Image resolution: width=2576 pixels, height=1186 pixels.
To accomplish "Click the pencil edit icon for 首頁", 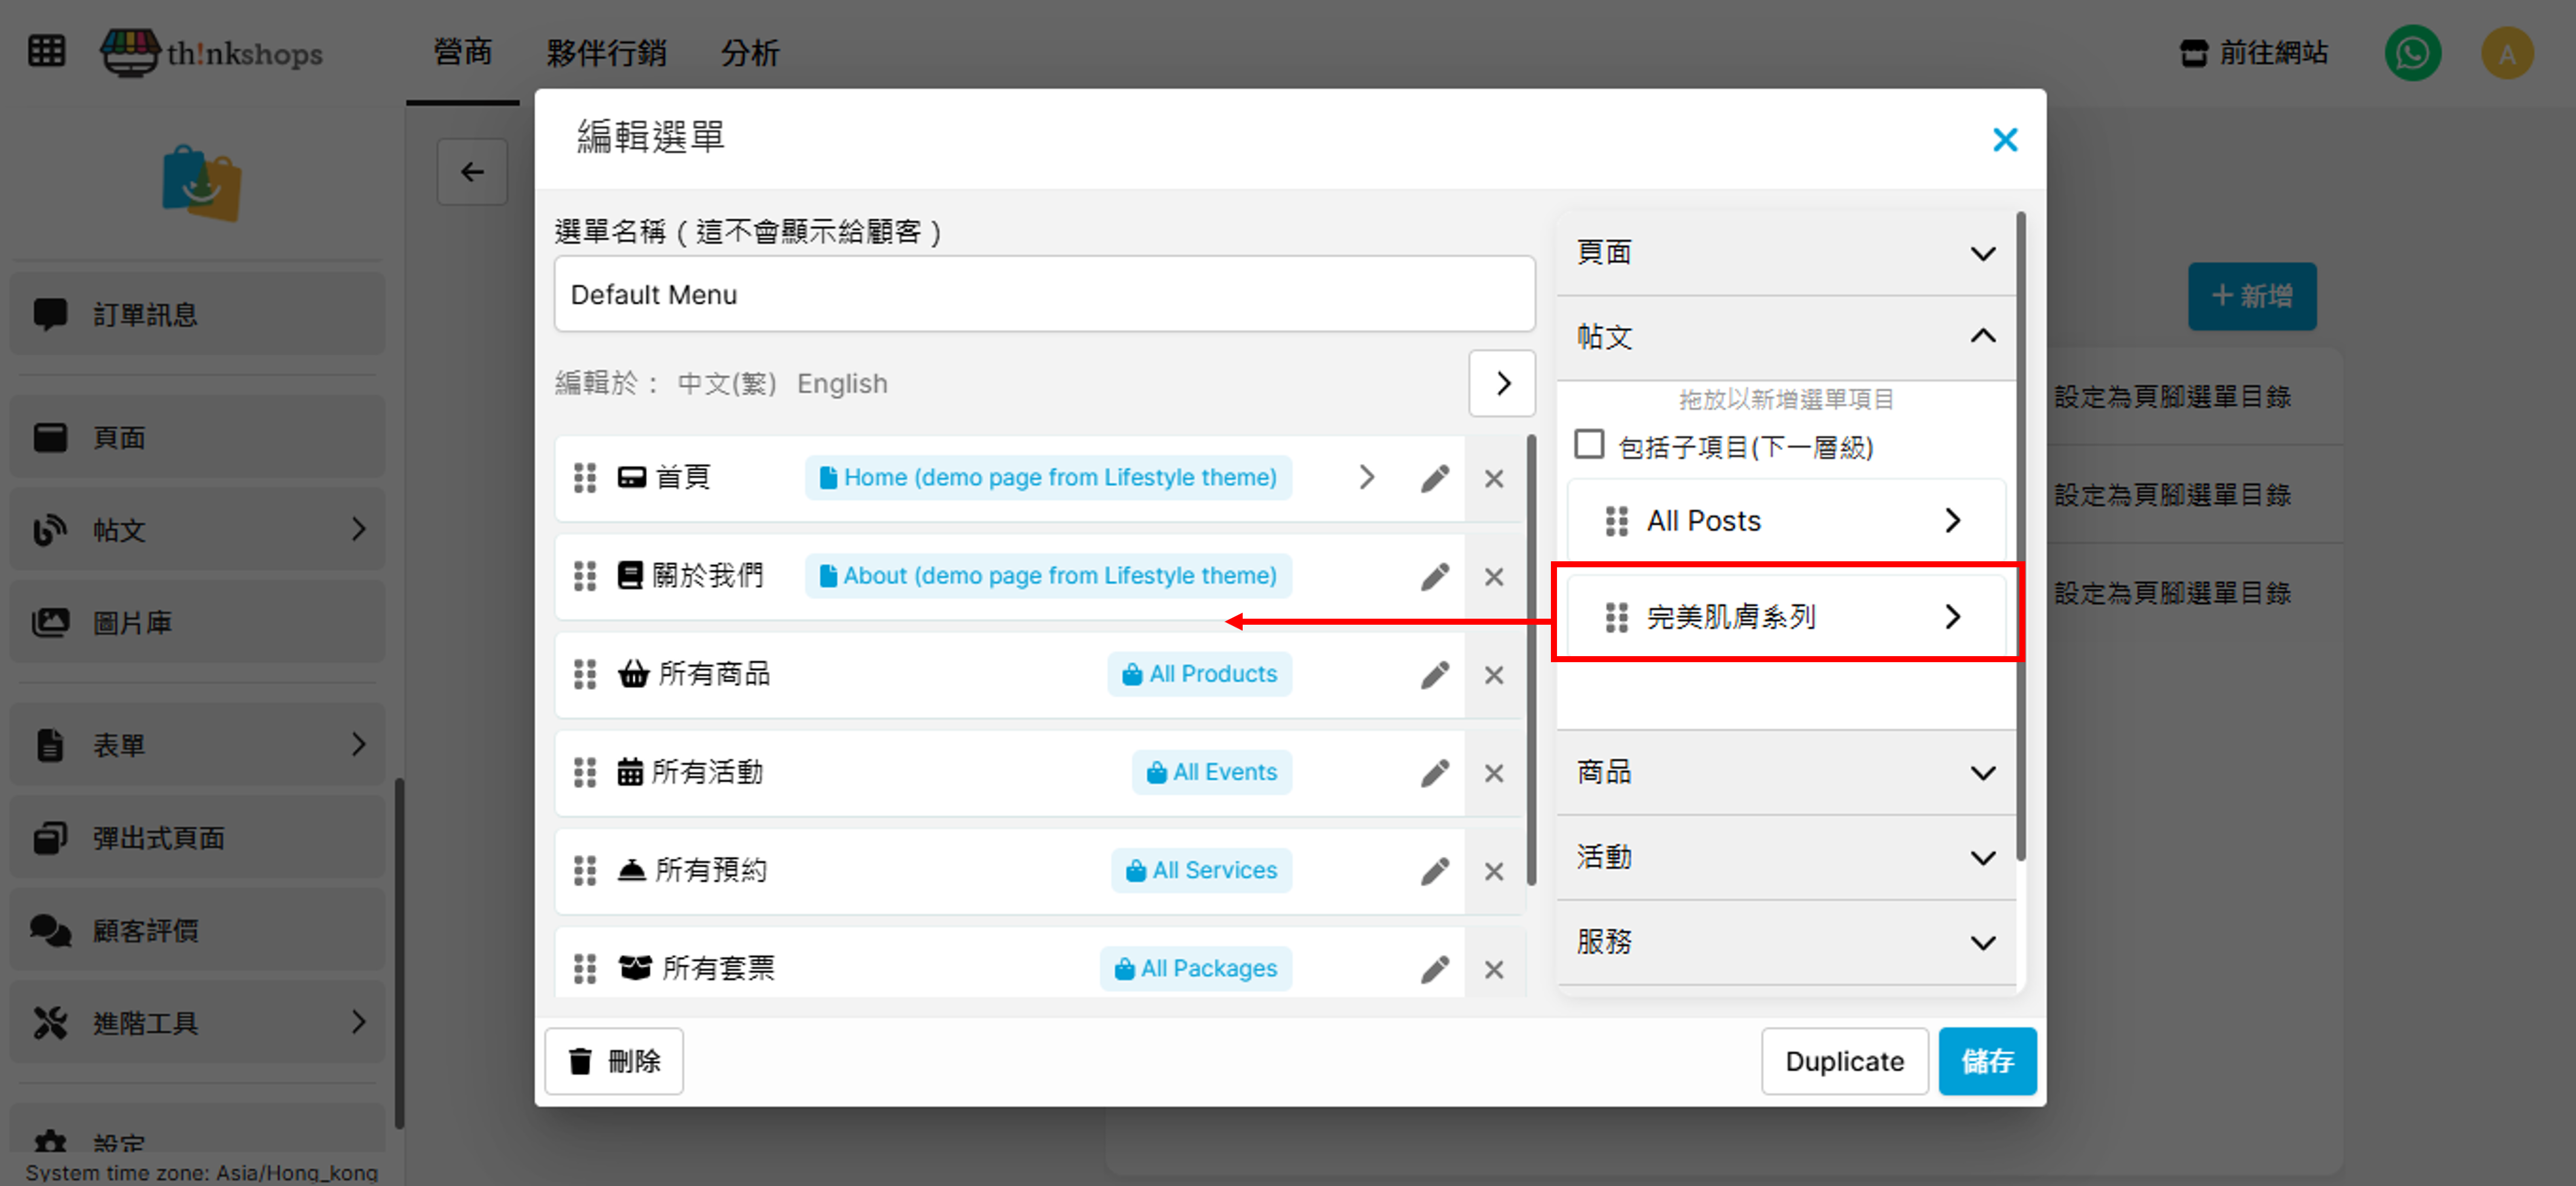I will click(x=1434, y=479).
